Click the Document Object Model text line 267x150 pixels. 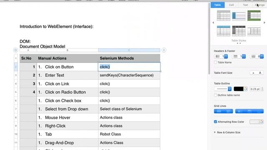point(43,46)
